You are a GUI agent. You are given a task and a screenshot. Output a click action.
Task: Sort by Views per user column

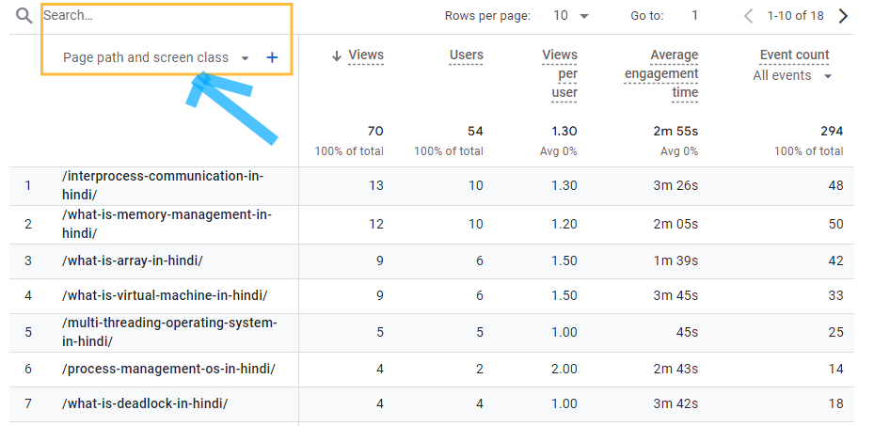point(560,73)
